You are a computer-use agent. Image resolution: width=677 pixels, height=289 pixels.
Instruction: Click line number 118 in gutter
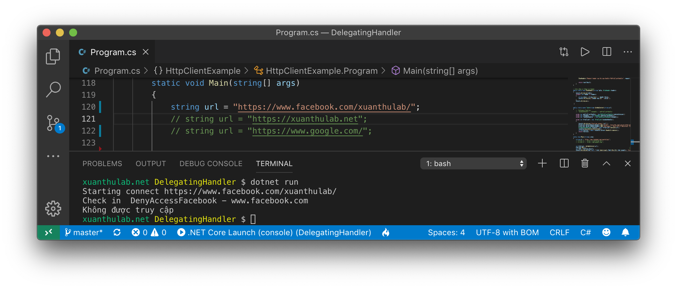[88, 83]
